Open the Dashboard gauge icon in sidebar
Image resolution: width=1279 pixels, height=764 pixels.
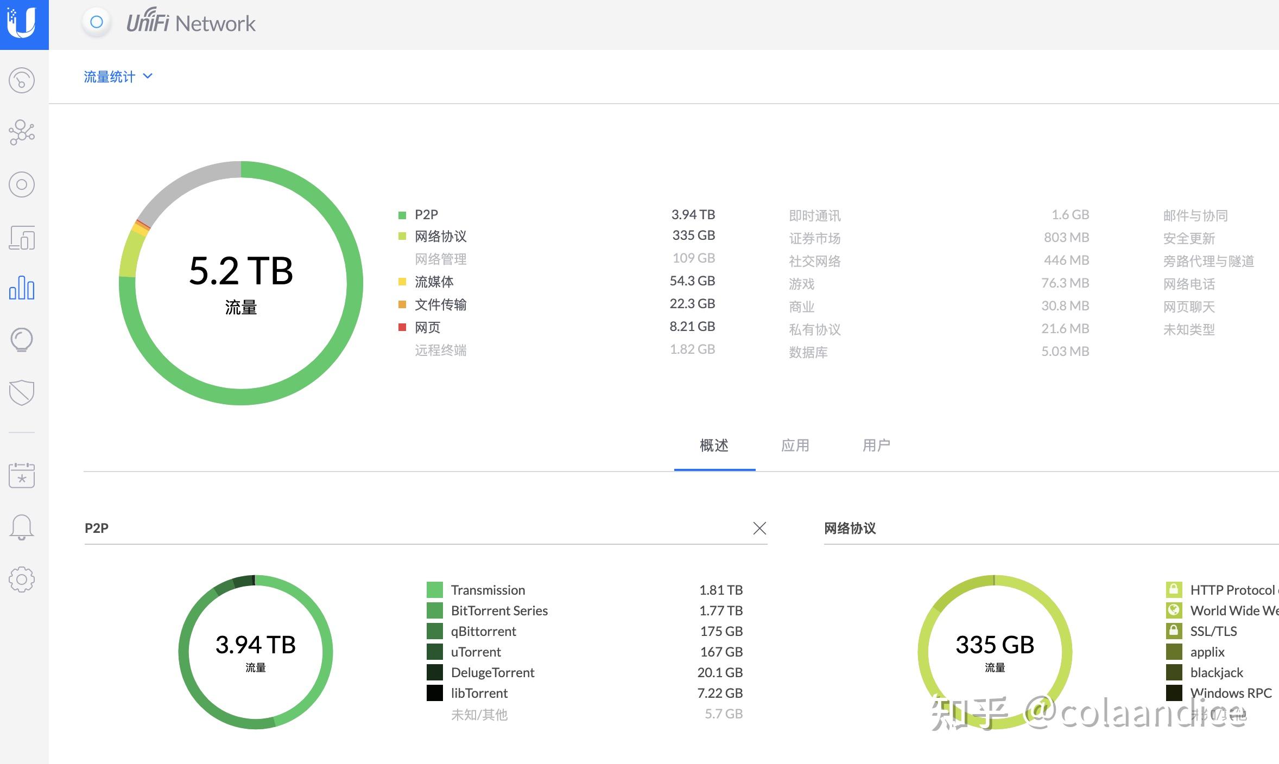(x=22, y=80)
